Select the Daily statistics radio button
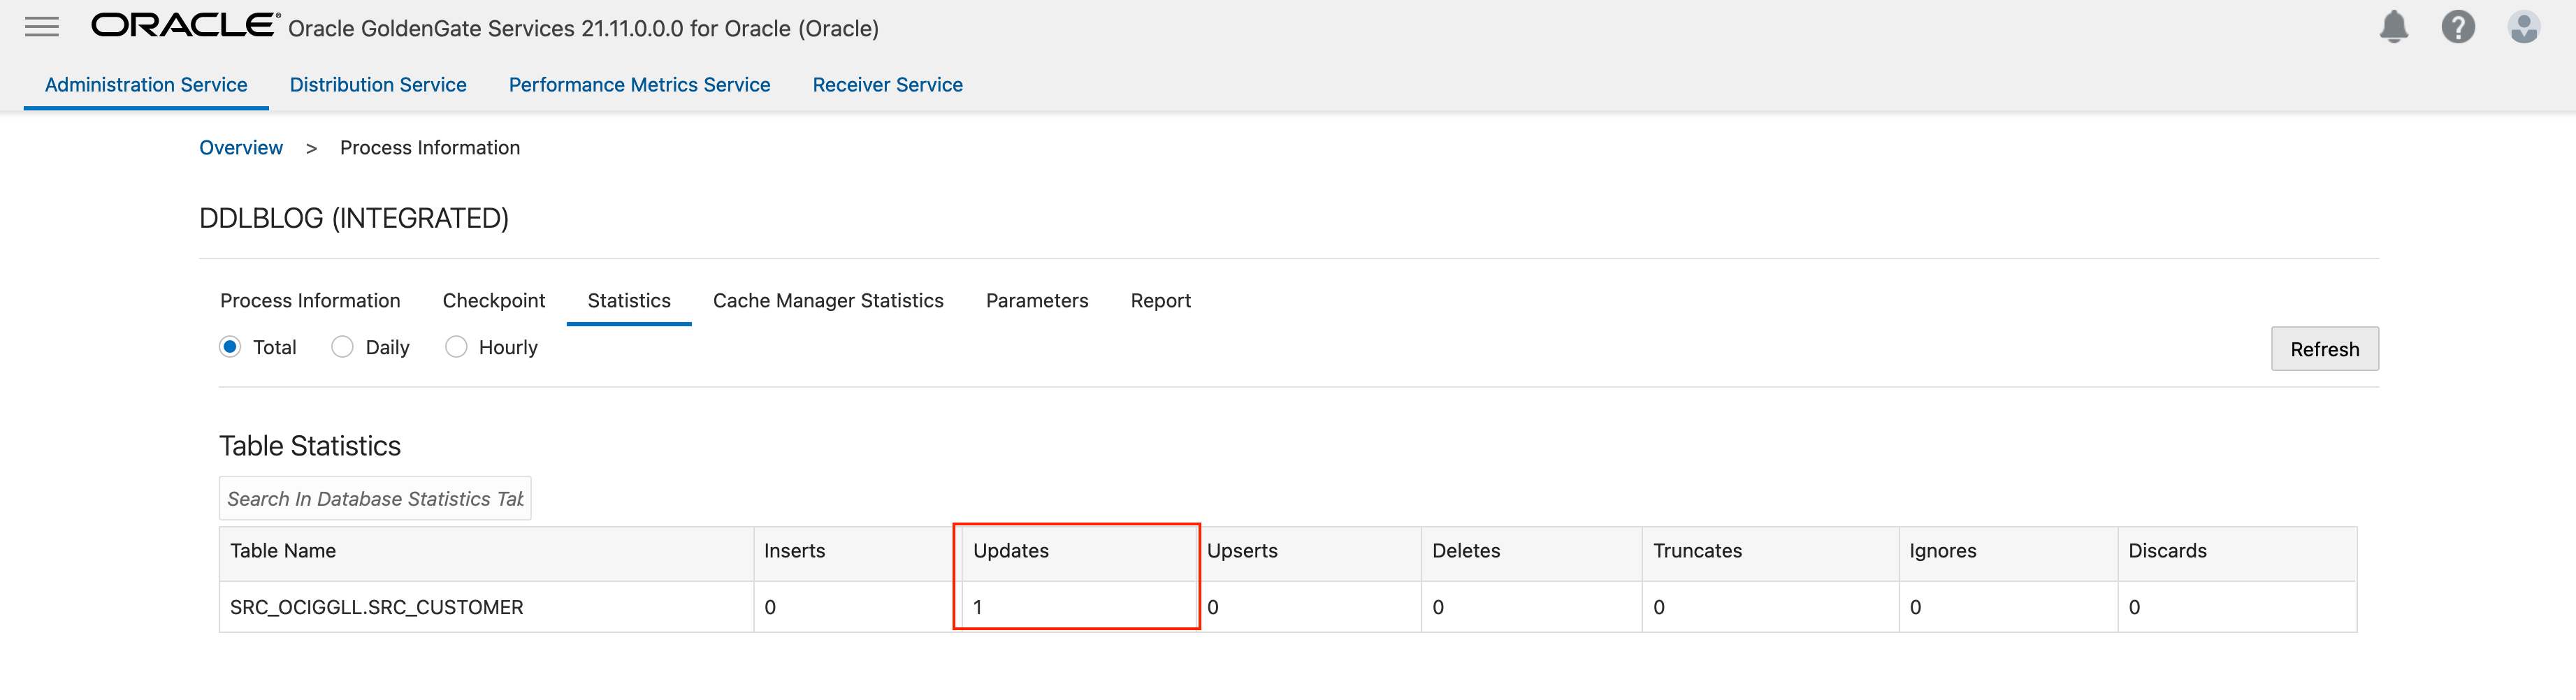The width and height of the screenshot is (2576, 700). point(343,347)
